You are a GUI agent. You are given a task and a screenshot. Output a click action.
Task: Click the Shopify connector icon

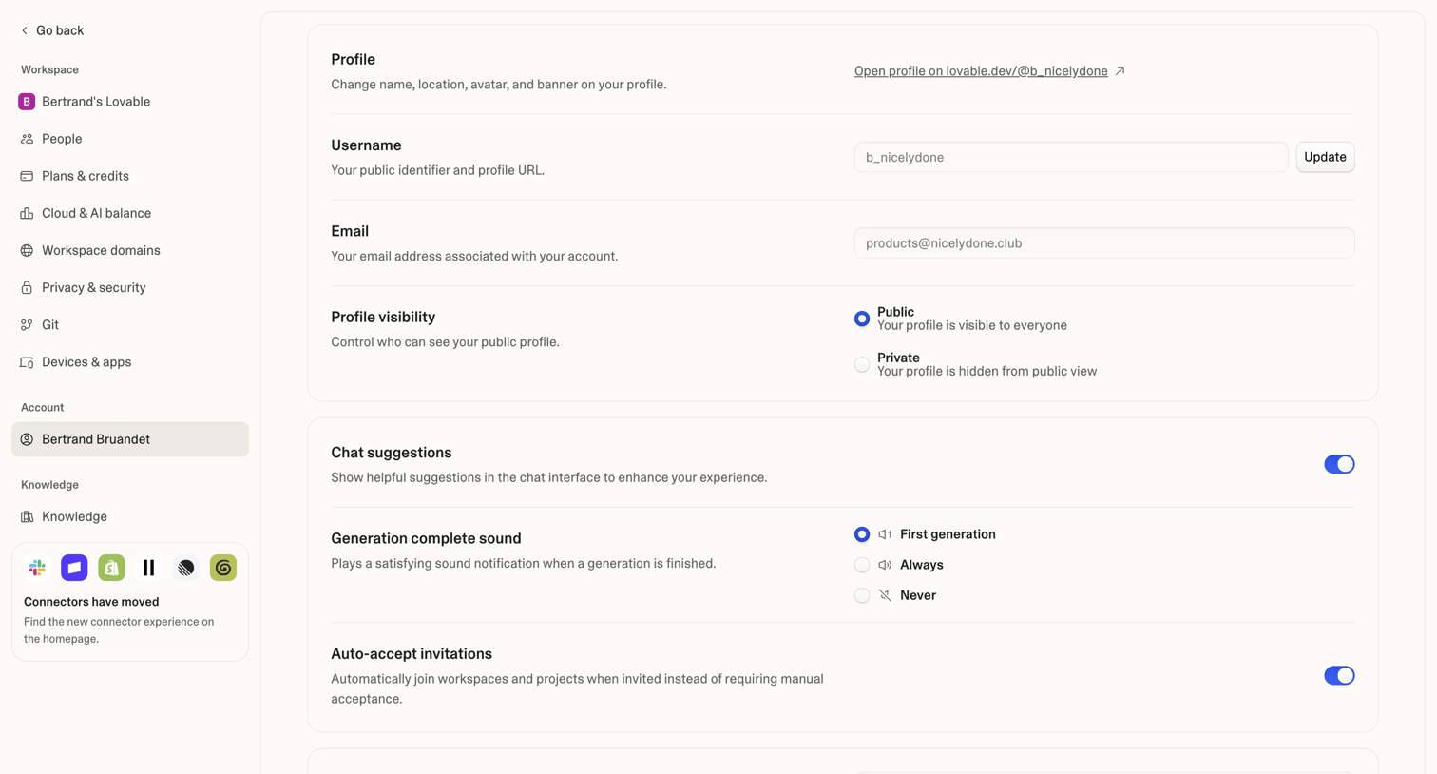(x=111, y=568)
